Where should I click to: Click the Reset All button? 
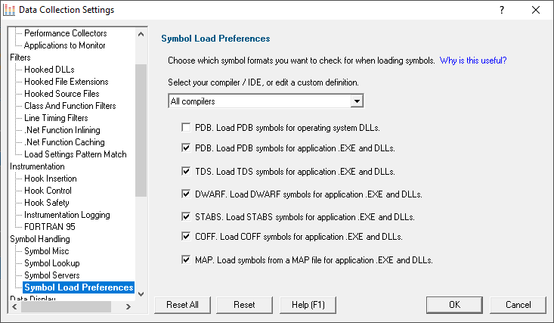182,305
